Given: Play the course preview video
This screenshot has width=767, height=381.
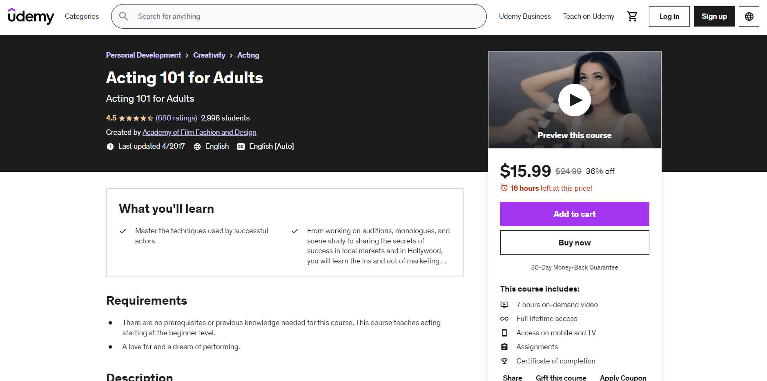Looking at the screenshot, I should [x=574, y=100].
